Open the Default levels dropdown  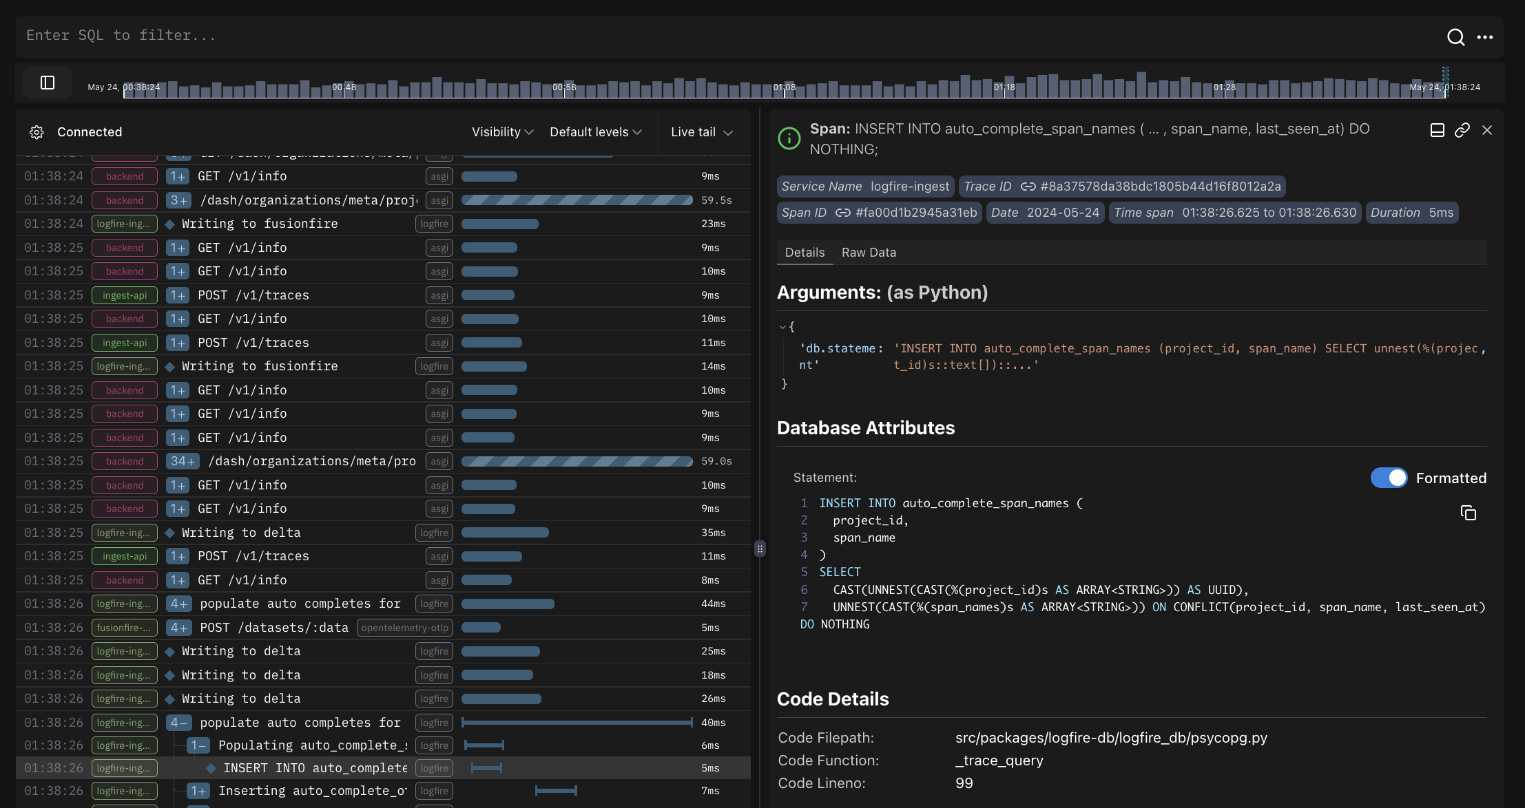[x=596, y=132]
